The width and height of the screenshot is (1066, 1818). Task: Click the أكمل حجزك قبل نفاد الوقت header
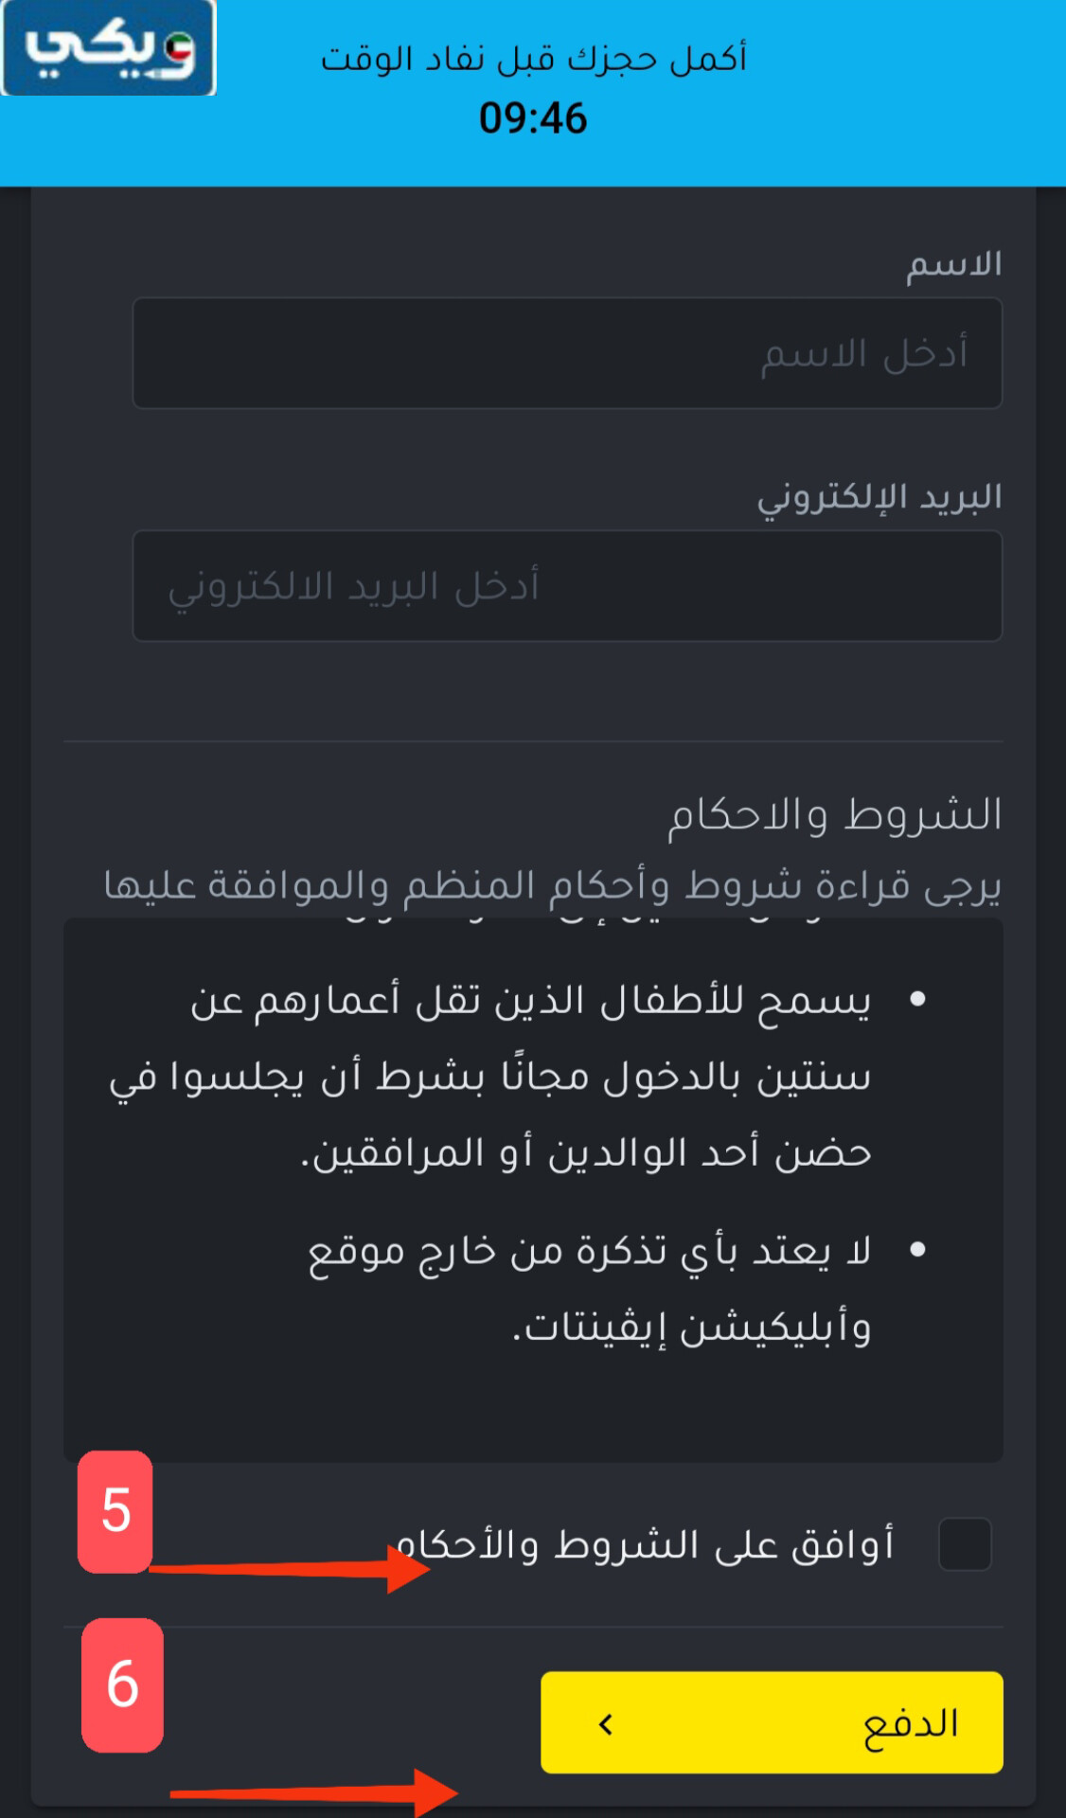tap(533, 57)
